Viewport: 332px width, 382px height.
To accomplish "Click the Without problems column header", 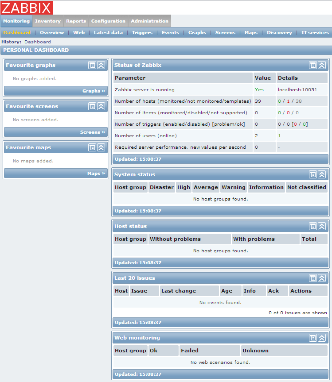I will 190,239.
